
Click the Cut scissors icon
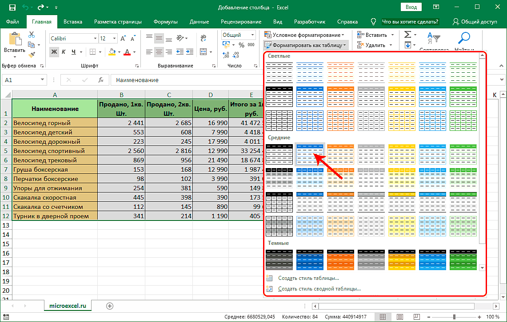[x=32, y=35]
